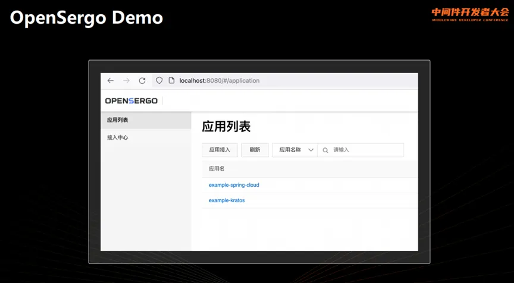
Task: Open the example-kratos application link
Action: click(x=227, y=200)
